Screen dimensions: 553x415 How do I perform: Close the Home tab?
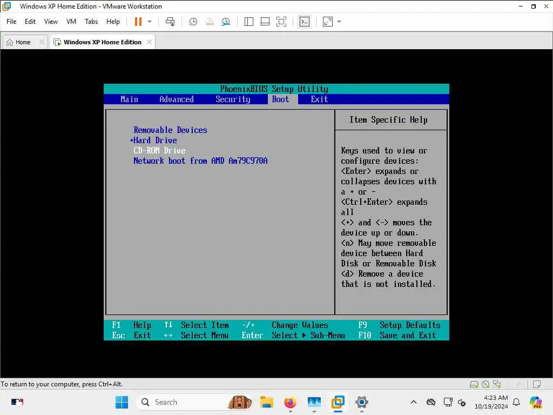[x=42, y=42]
